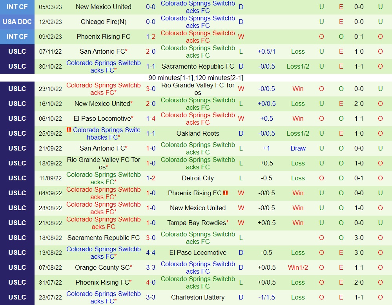Click the -1/1.5 handicap for the Charleston Battery match
Viewport: 392px width, 305px height.
click(x=266, y=297)
